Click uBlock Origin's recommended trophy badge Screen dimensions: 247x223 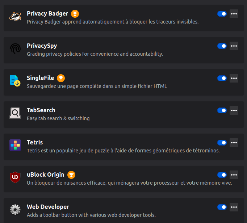coord(71,174)
